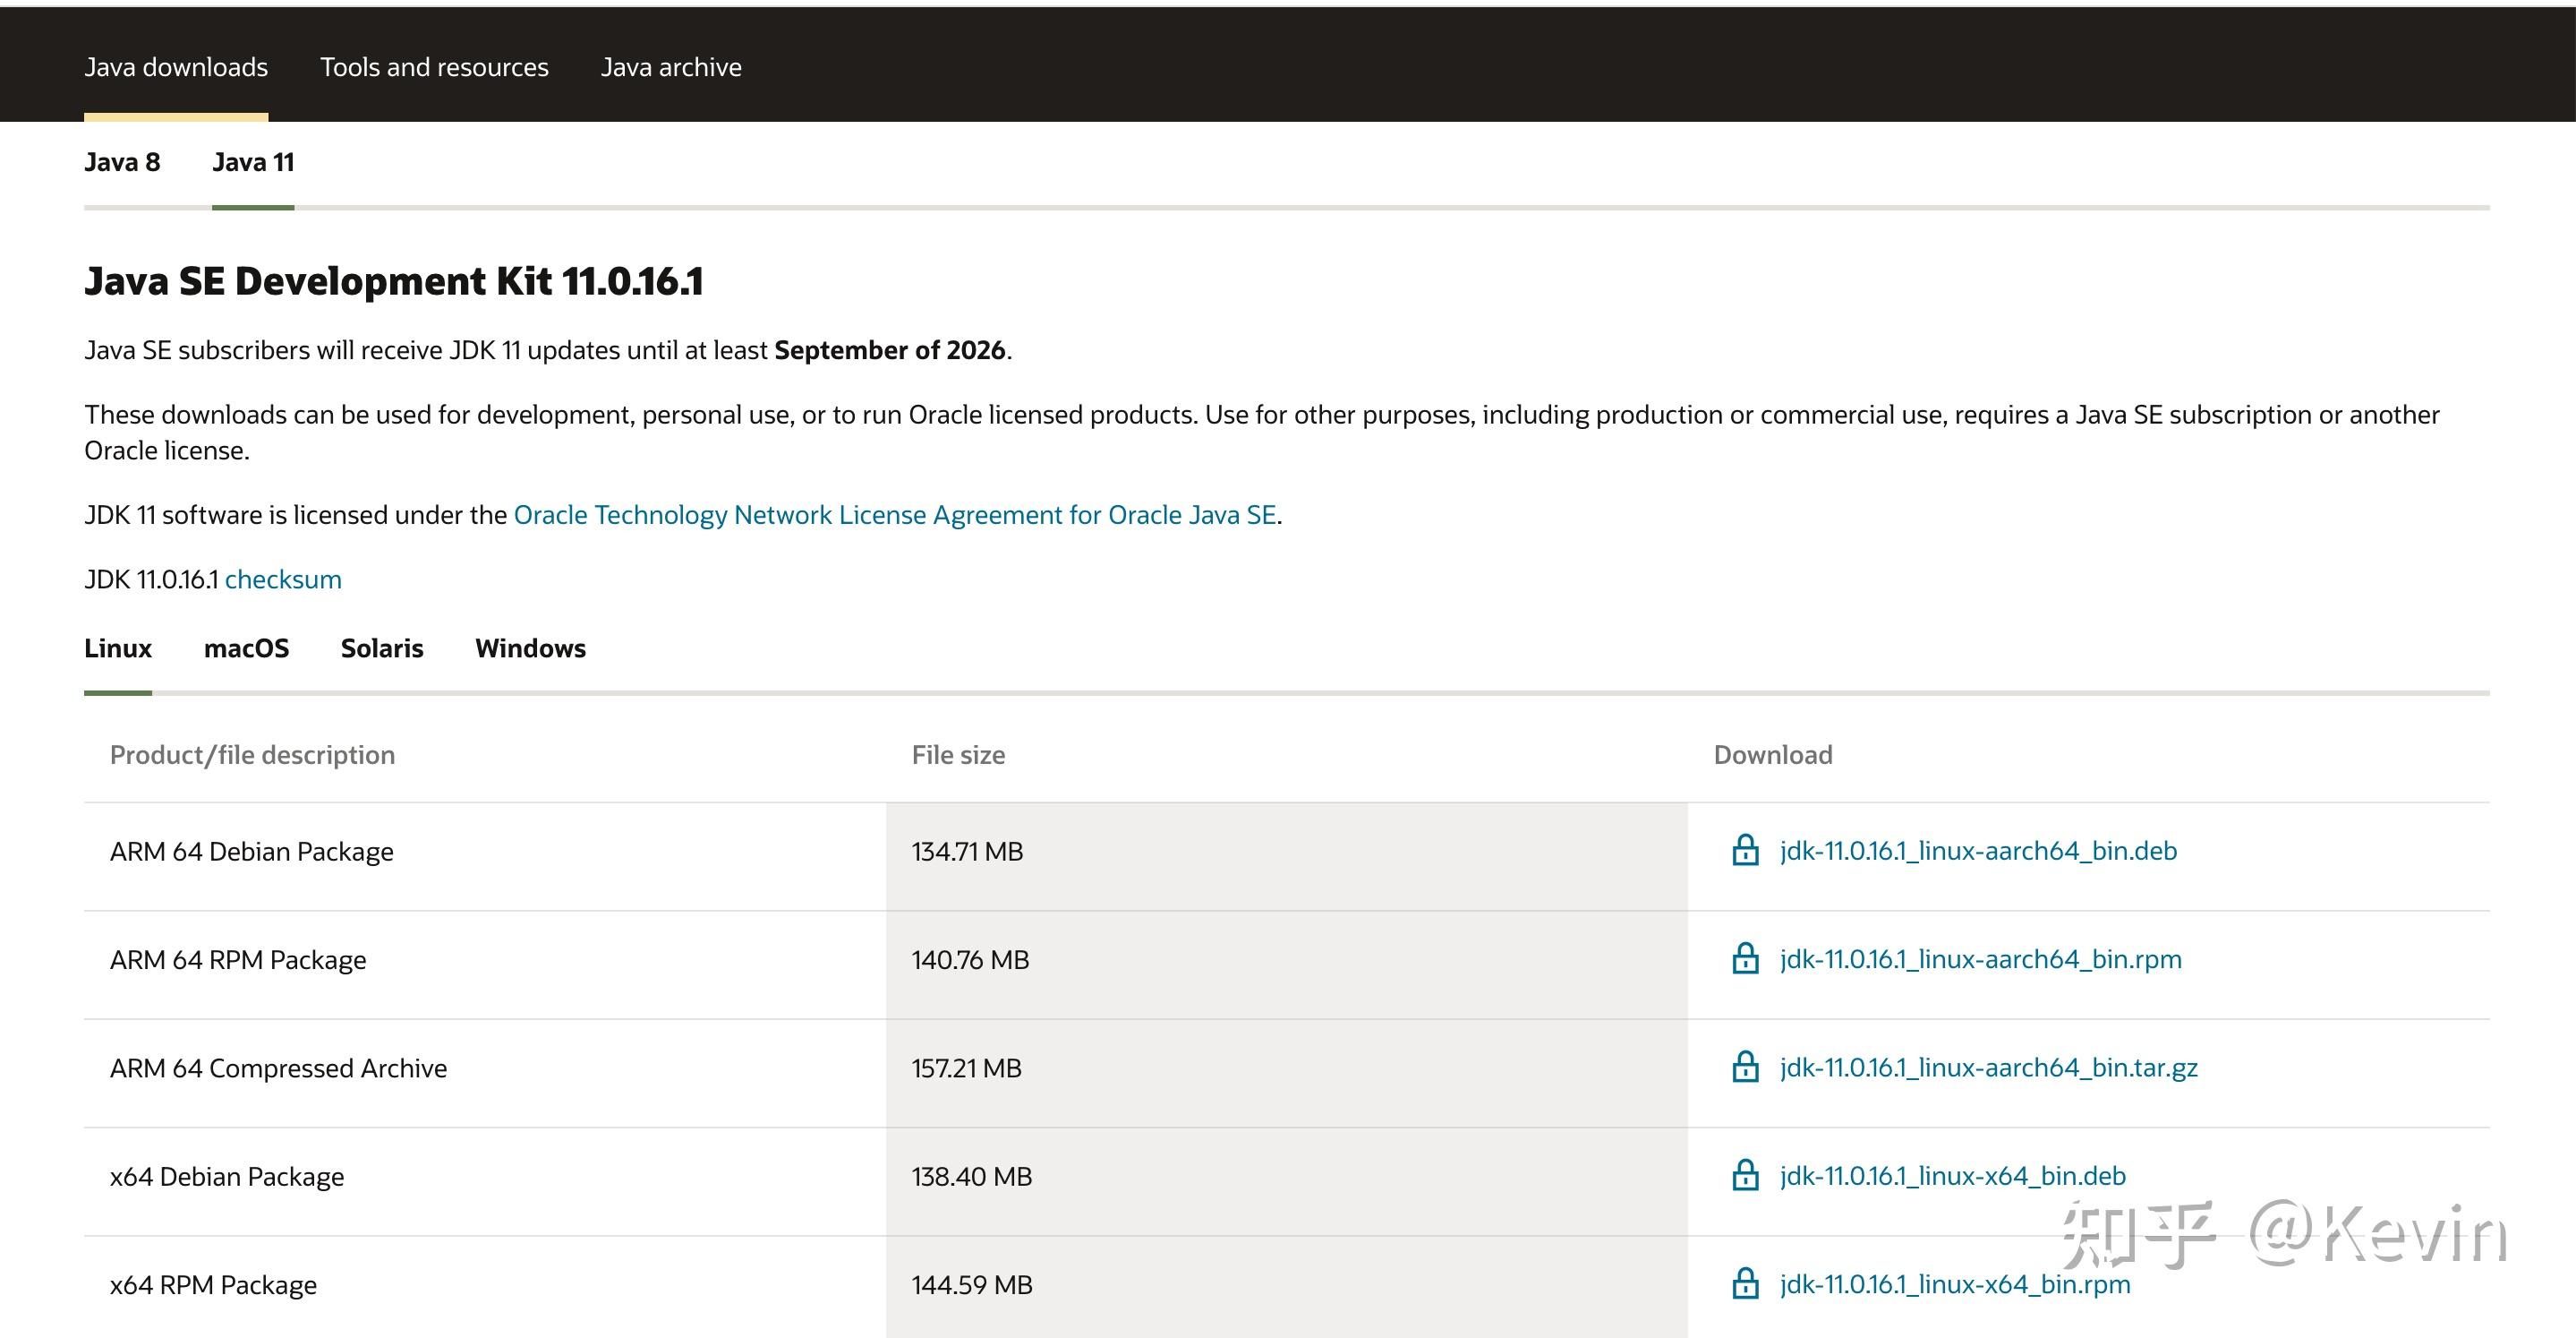
Task: Download jdk-11.0.16.1_linux-aarch64_bin.tar.gz archive
Action: [1988, 1068]
